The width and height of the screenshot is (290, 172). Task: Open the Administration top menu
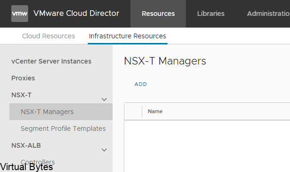point(268,14)
